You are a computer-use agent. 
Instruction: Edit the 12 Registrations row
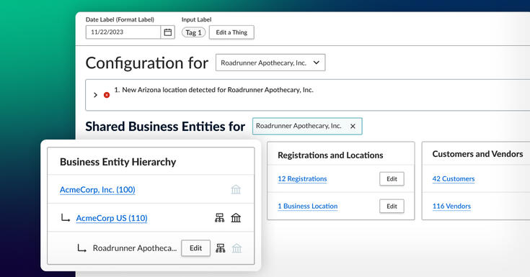[392, 179]
